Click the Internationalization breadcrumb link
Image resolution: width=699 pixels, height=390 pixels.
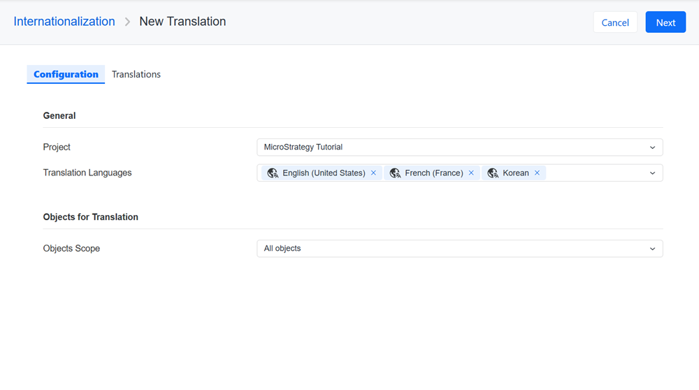pyautogui.click(x=64, y=22)
